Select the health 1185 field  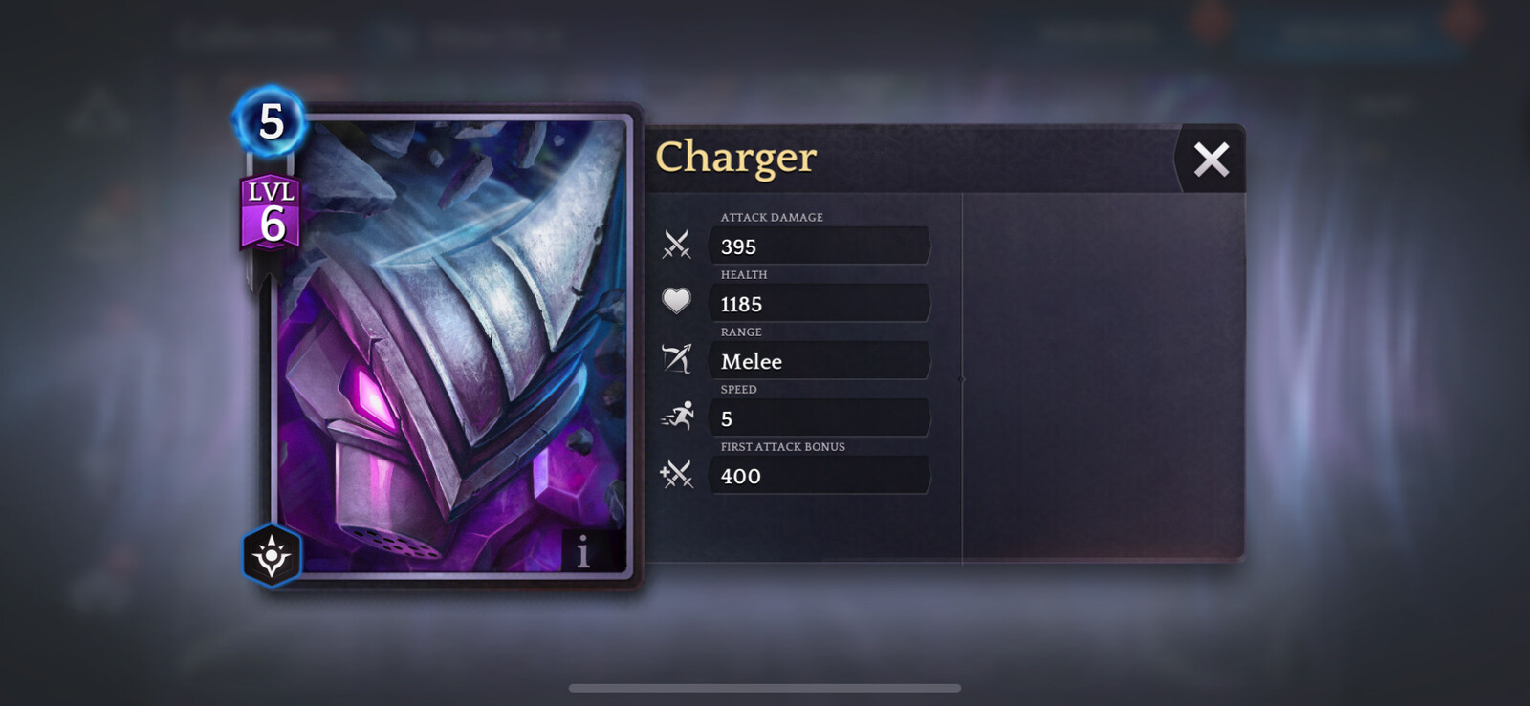820,303
